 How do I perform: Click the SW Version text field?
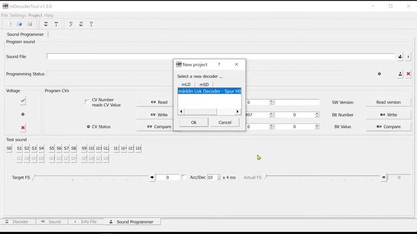point(297,102)
